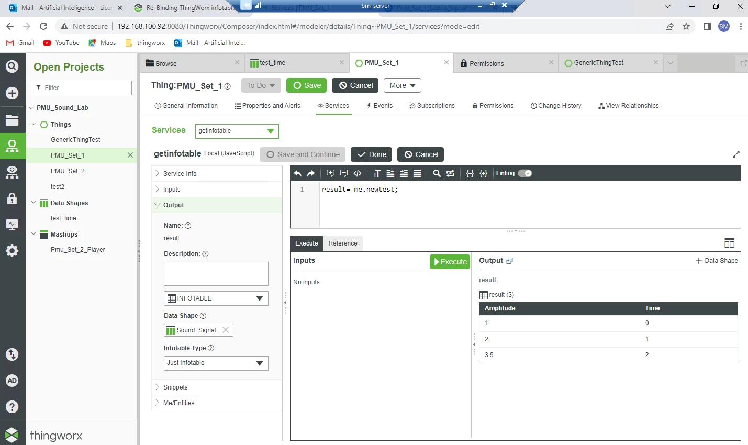Open output in new window icon
The image size is (748, 445).
point(510,261)
